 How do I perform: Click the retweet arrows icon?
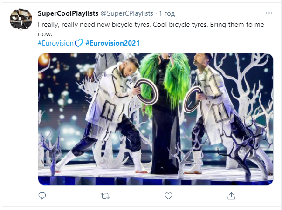click(105, 196)
